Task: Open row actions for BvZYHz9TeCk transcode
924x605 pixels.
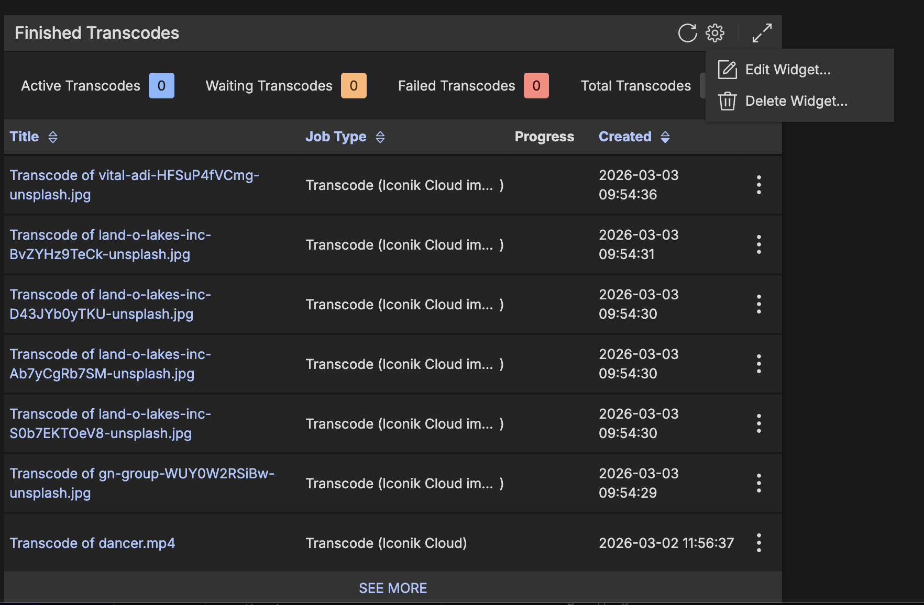Action: pos(758,244)
